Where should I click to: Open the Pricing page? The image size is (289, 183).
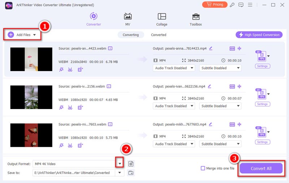click(215, 5)
